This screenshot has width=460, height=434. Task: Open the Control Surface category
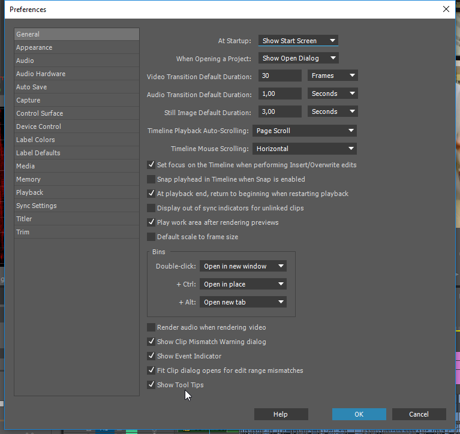(x=77, y=113)
